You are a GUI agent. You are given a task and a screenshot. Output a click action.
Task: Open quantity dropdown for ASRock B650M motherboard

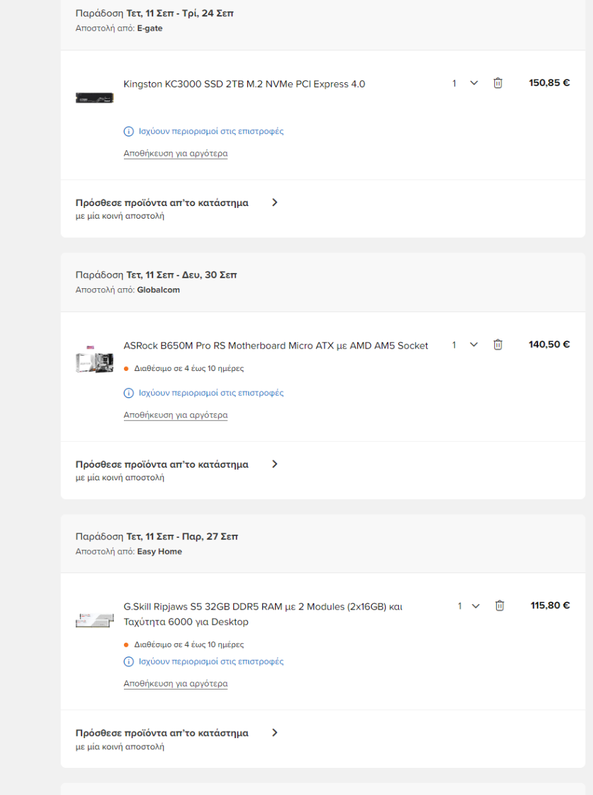[465, 344]
